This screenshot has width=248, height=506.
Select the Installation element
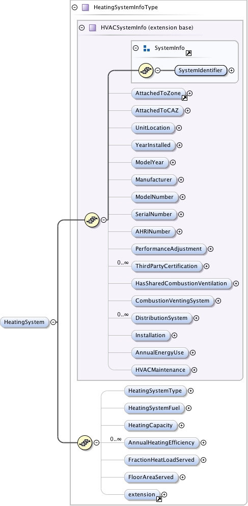151,335
